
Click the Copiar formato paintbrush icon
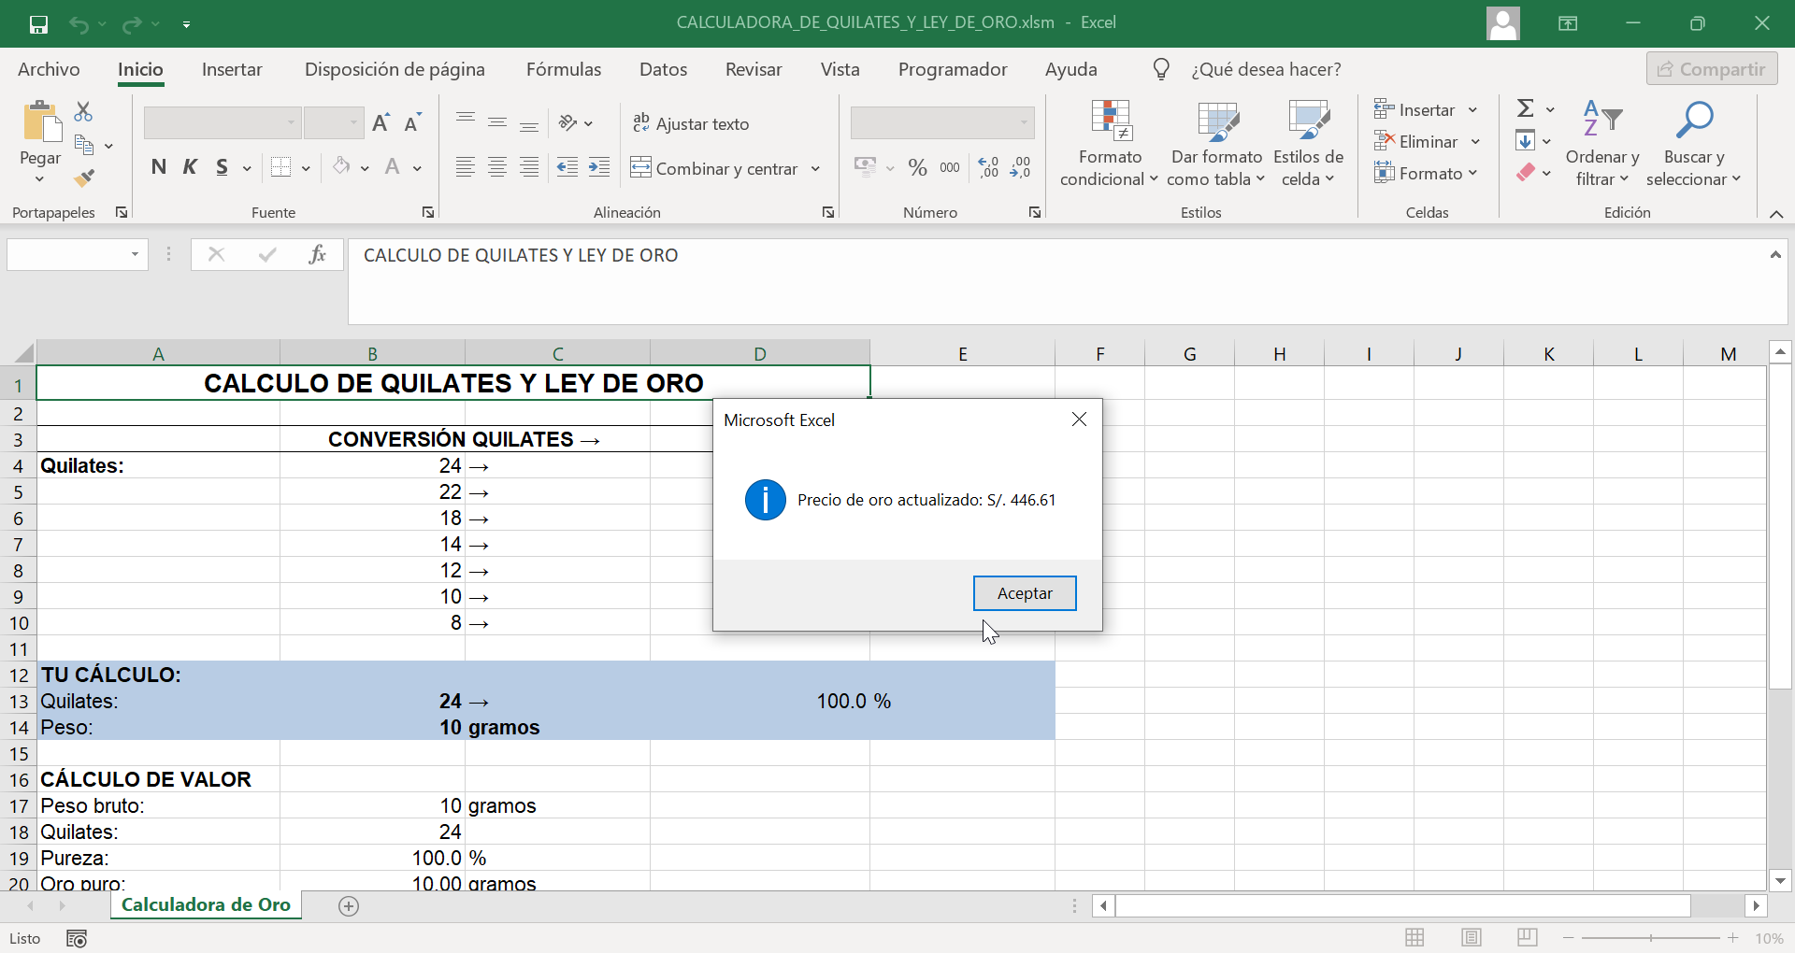(83, 178)
